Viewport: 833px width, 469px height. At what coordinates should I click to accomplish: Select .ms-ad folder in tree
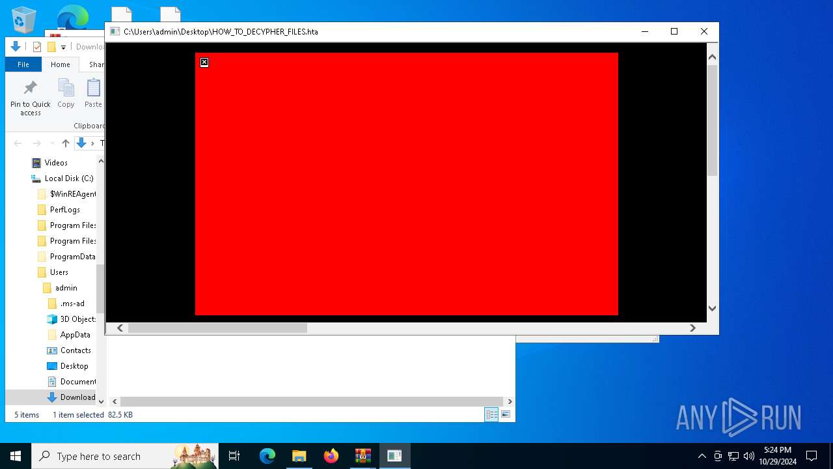pyautogui.click(x=72, y=304)
